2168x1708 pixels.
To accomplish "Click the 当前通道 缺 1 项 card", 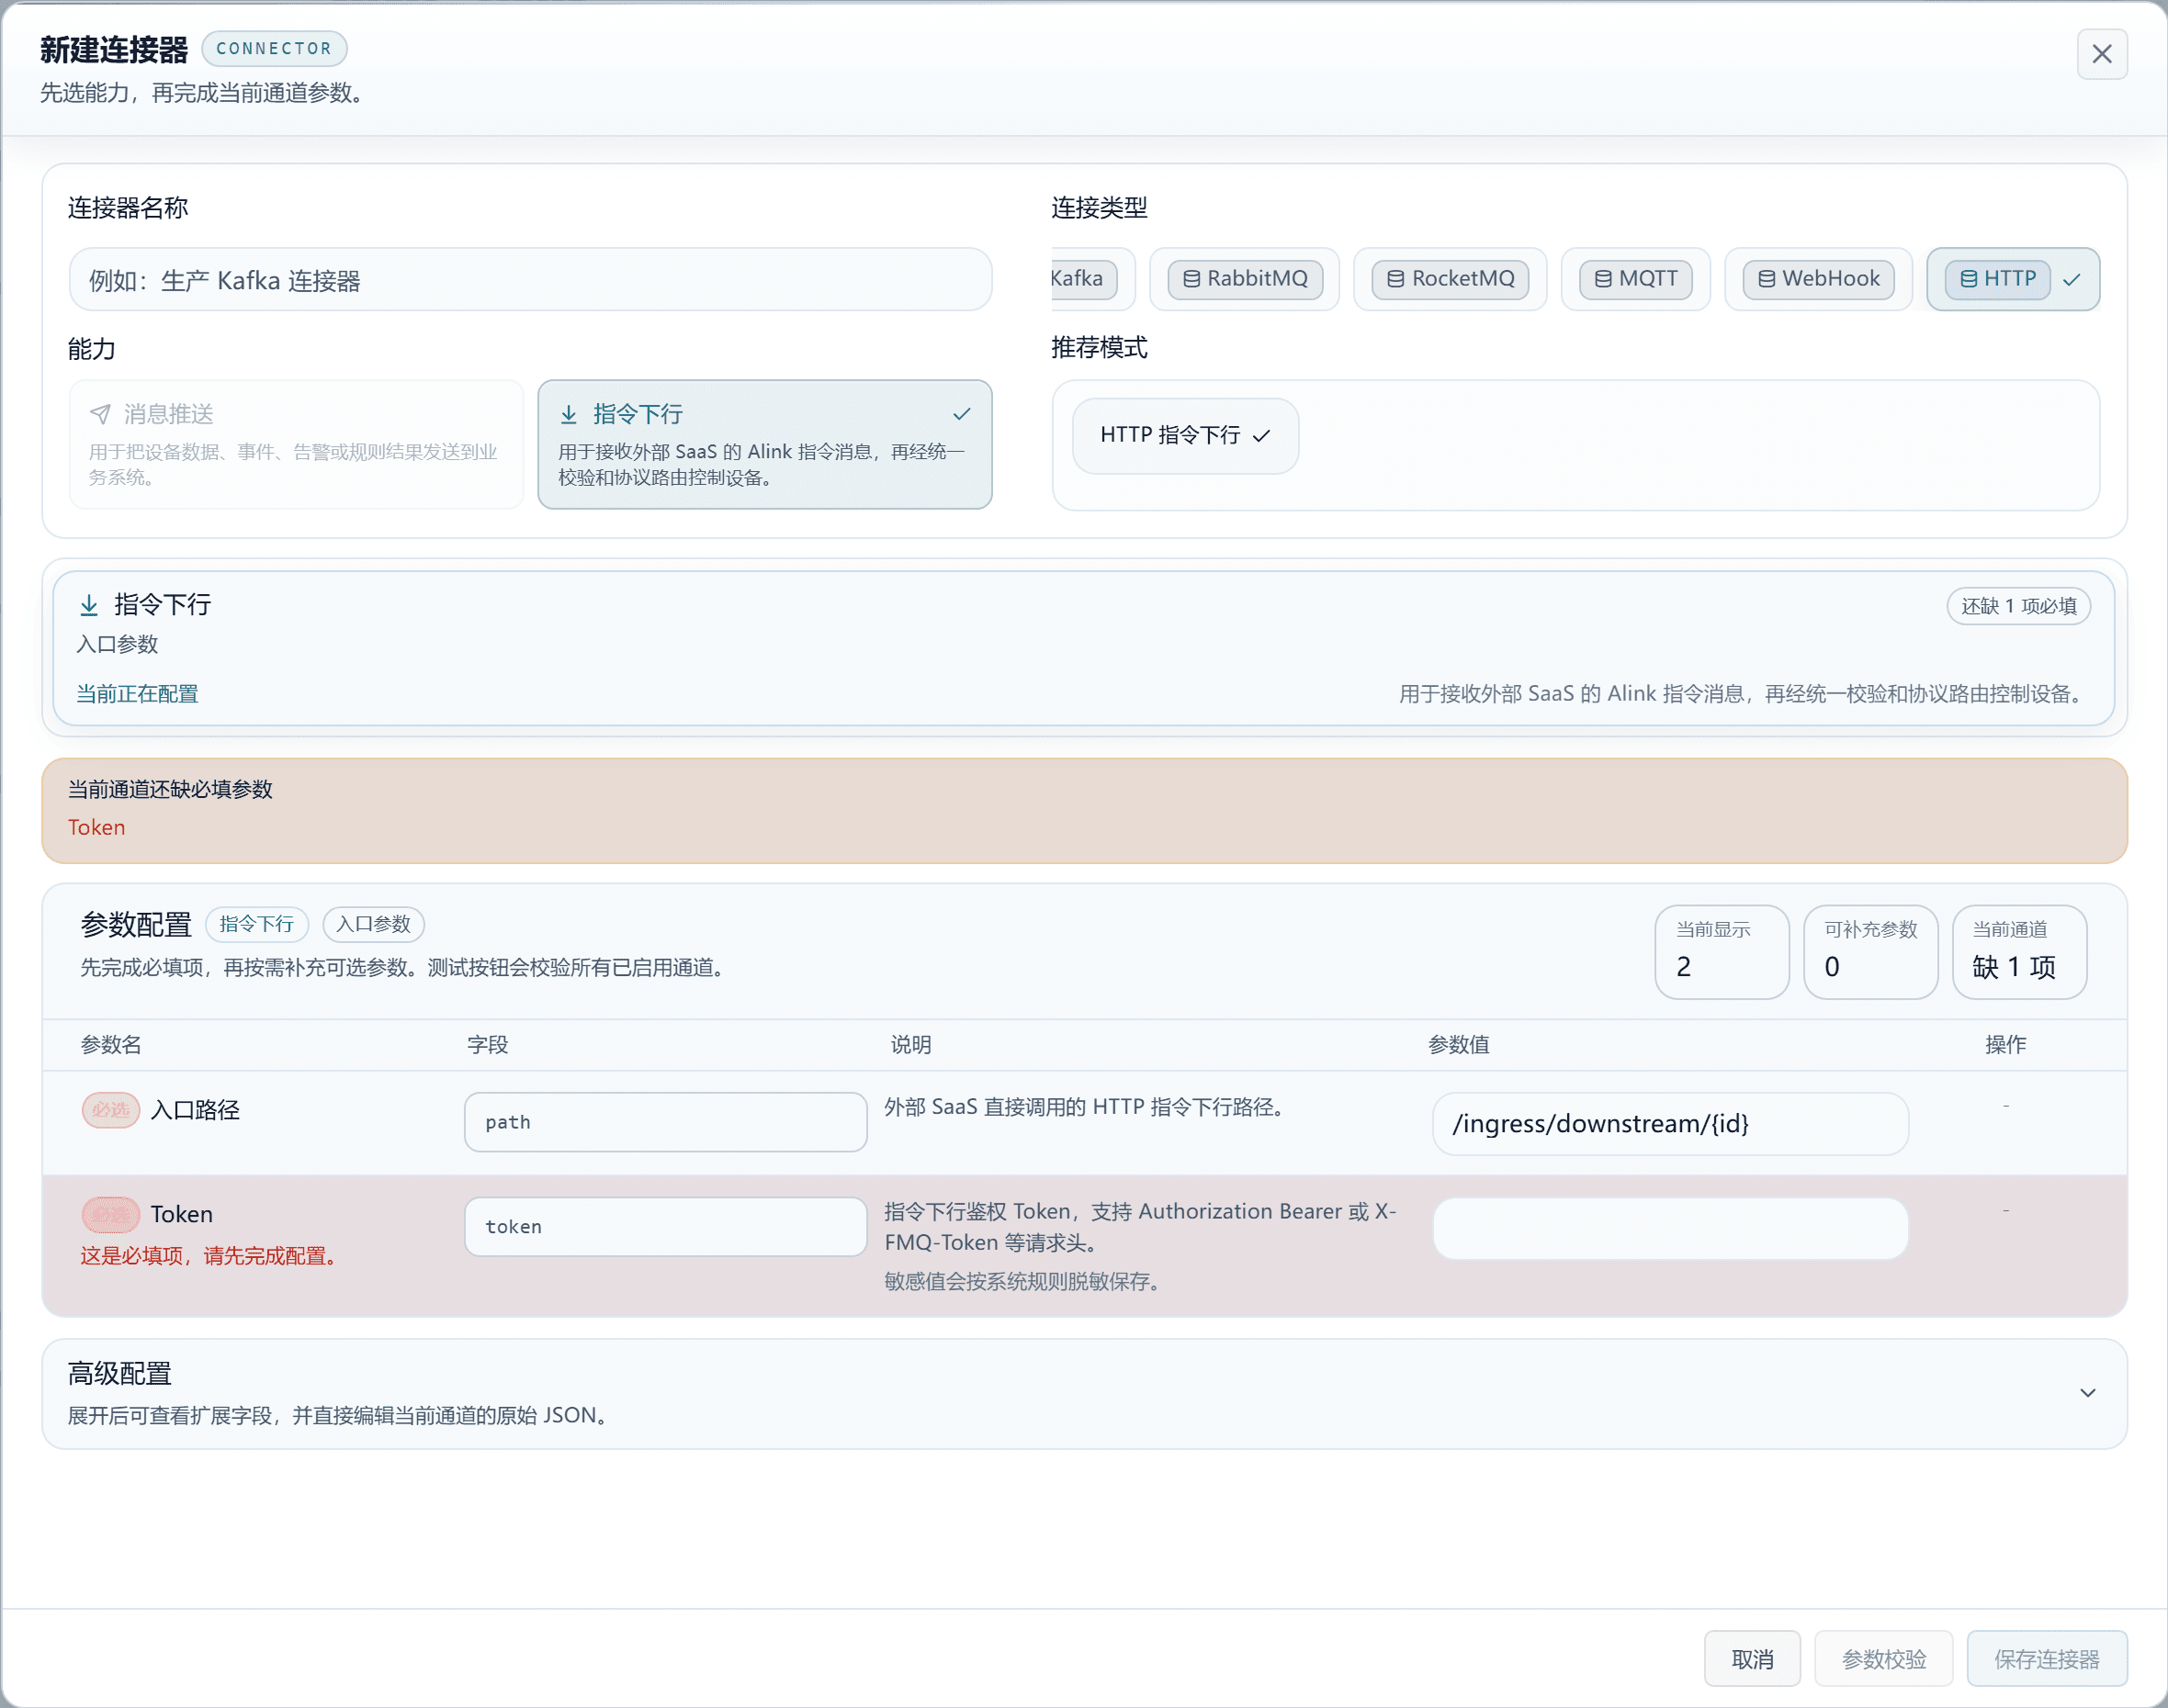I will pyautogui.click(x=2019, y=952).
